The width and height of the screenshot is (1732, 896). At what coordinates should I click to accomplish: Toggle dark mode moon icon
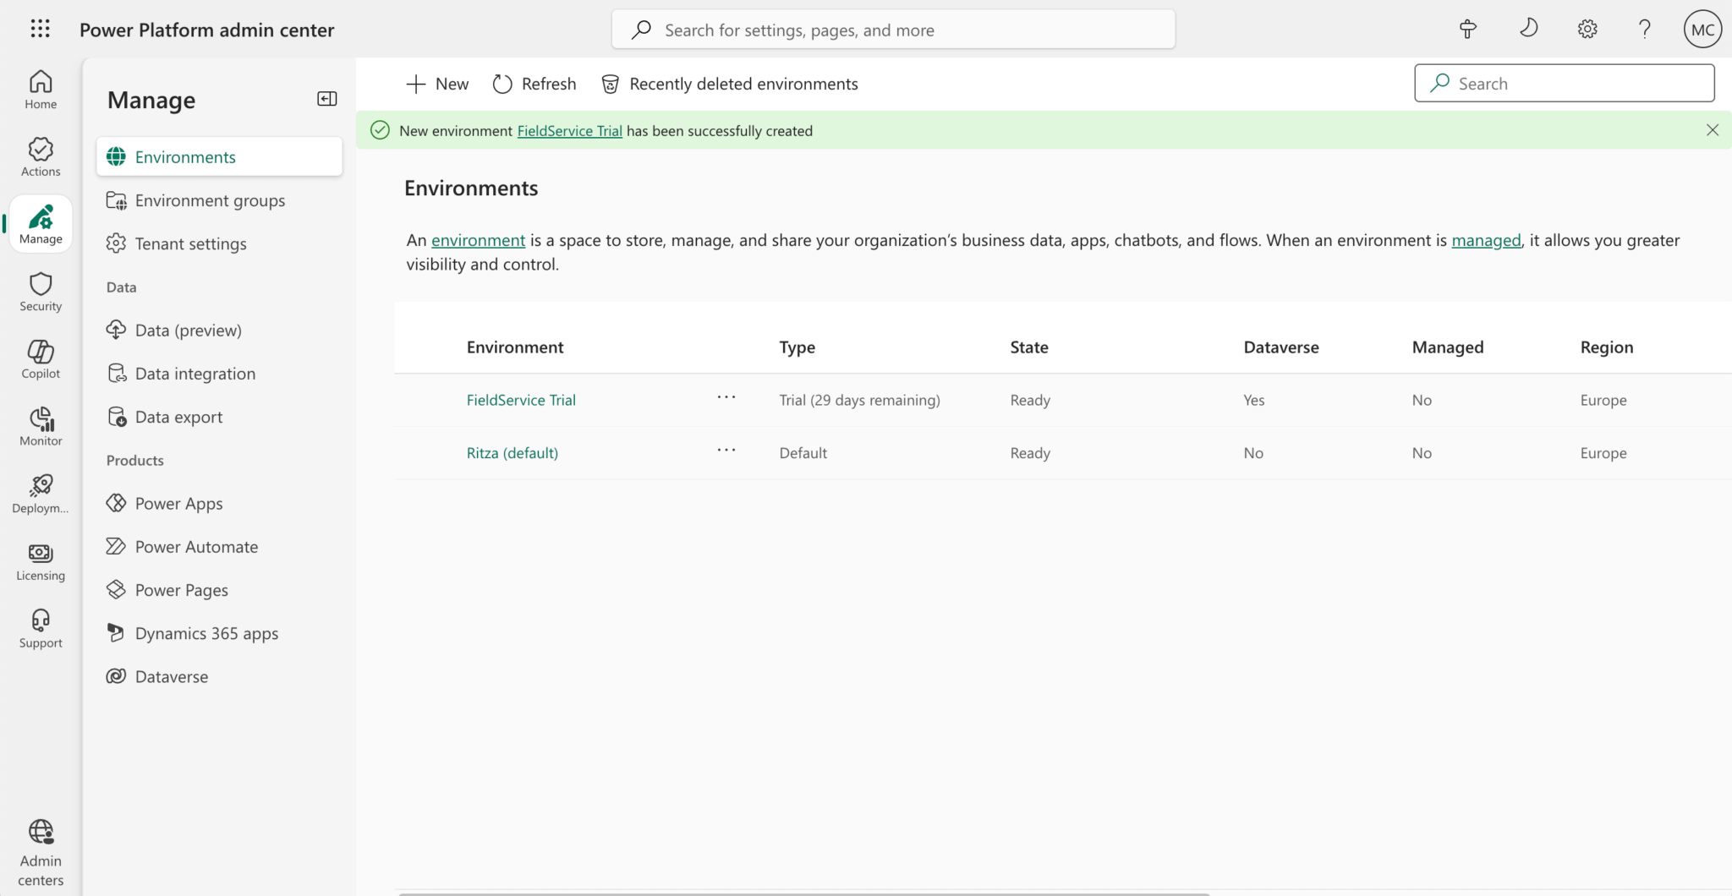[1528, 30]
